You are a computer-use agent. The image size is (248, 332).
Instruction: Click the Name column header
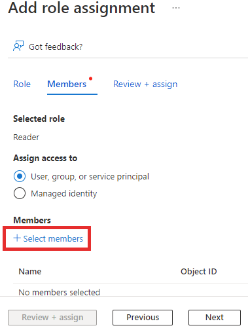[30, 272]
